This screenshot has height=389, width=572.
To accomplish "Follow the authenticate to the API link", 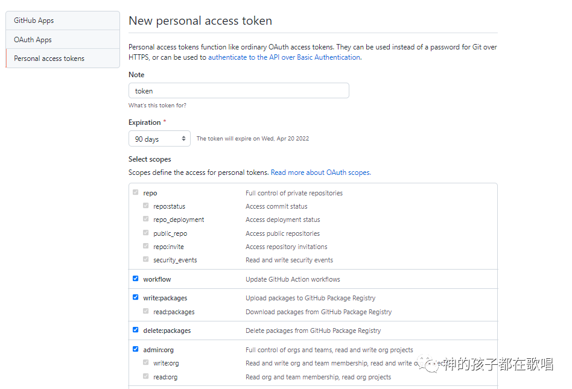I will 284,57.
